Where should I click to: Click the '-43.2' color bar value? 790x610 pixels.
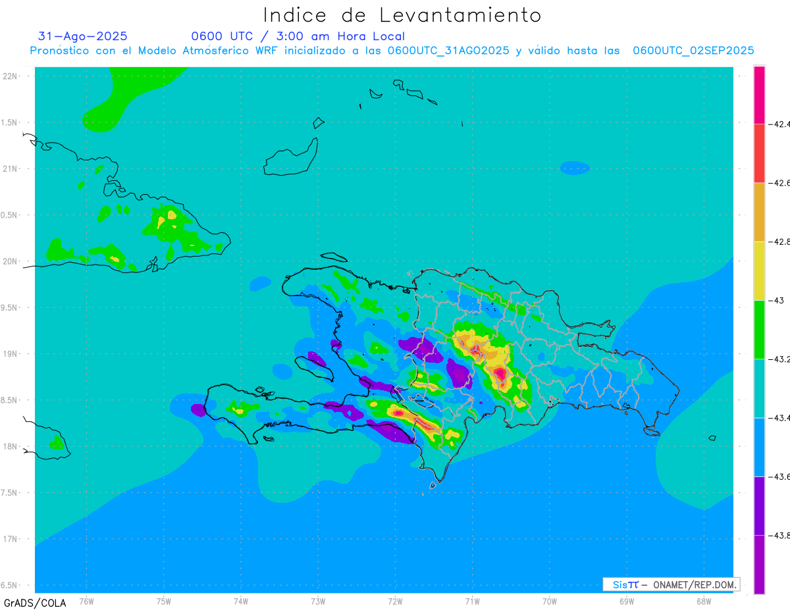[x=779, y=359]
